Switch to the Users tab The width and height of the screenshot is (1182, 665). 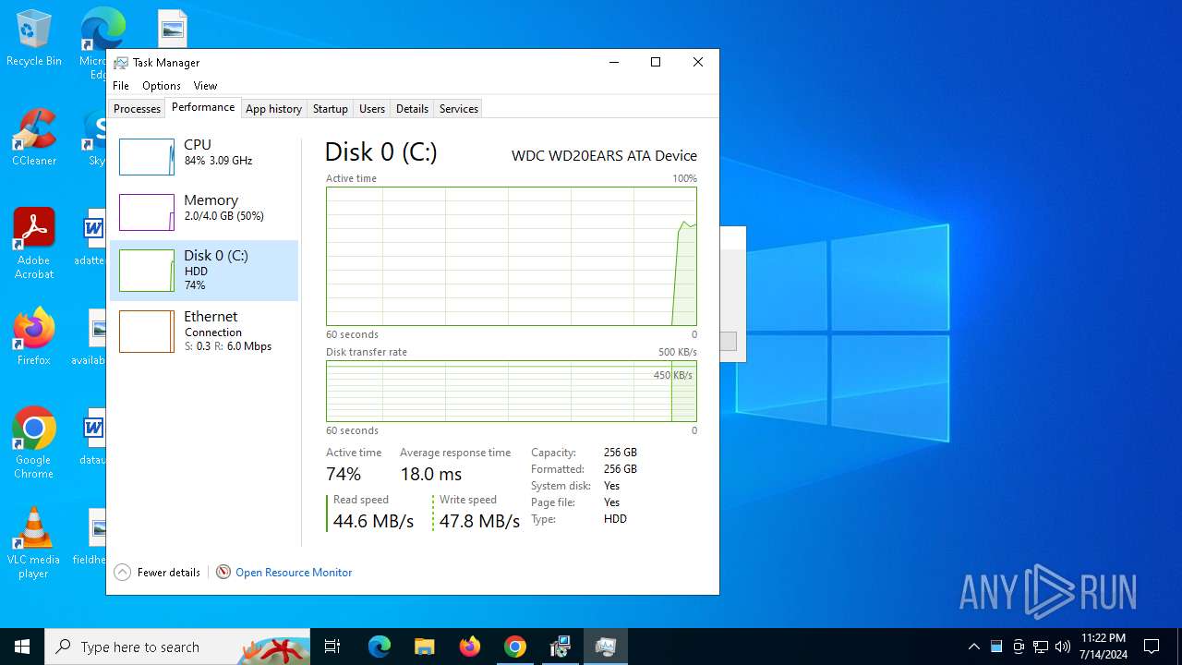pyautogui.click(x=372, y=109)
